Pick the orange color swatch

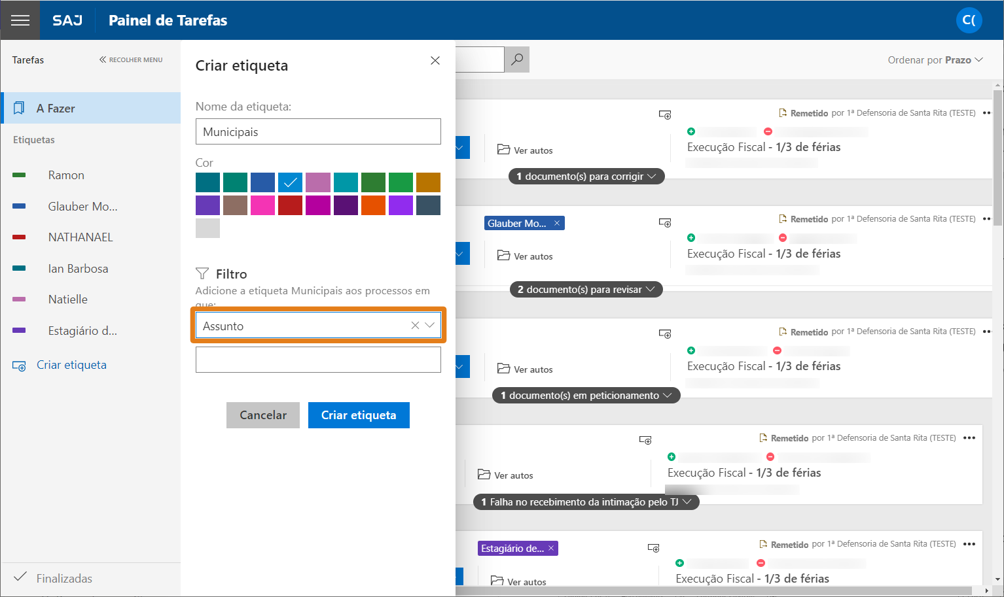[373, 205]
